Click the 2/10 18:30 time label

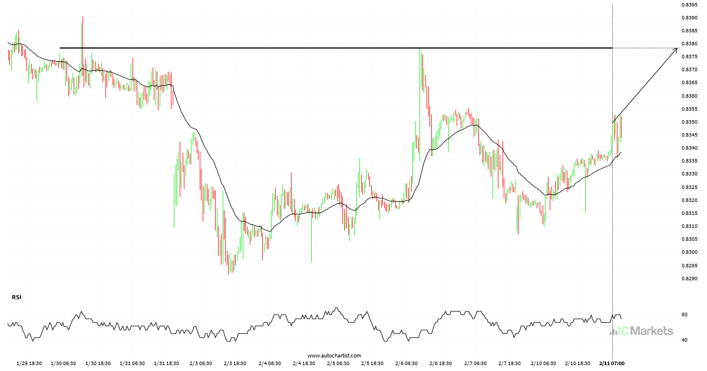coord(578,363)
